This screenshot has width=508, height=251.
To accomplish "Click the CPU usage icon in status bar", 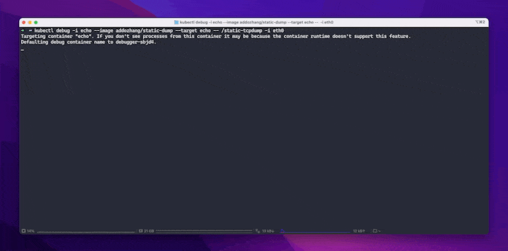I will (x=23, y=231).
